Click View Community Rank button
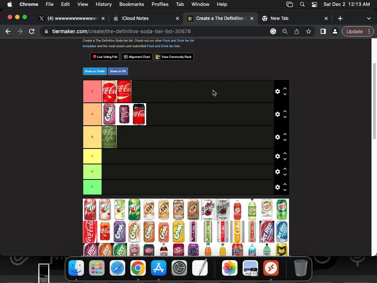This screenshot has height=283, width=377. click(x=174, y=57)
